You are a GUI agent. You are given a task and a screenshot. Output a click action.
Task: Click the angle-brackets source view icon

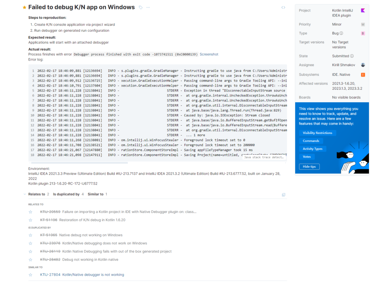click(x=283, y=7)
